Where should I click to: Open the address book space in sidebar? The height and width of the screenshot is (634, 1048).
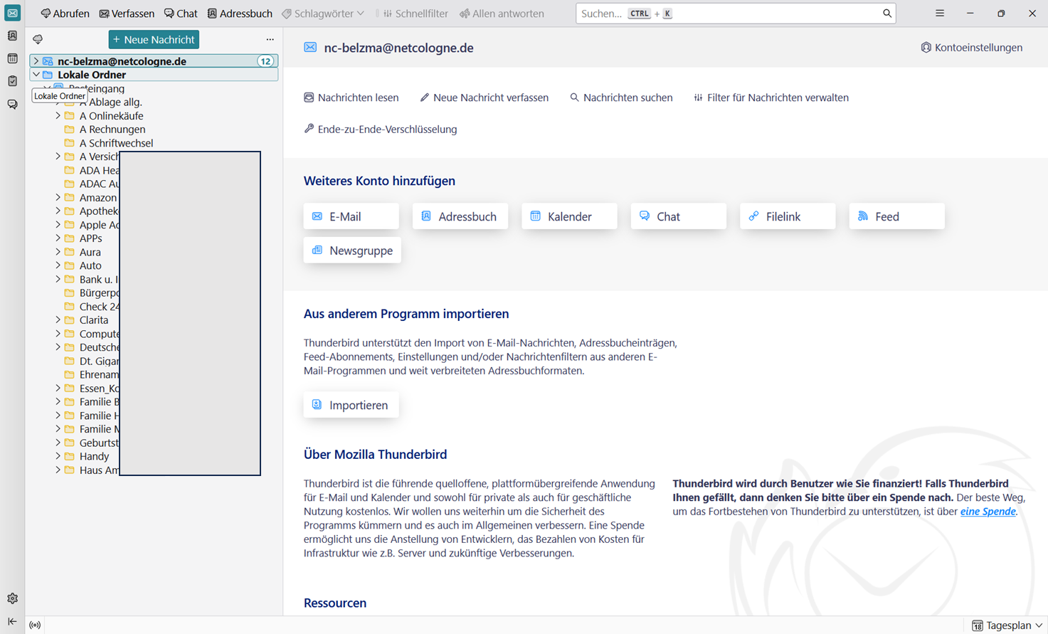coord(12,36)
